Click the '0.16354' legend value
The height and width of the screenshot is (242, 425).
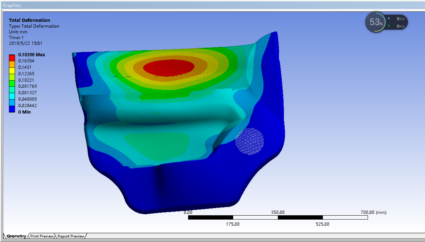point(26,61)
